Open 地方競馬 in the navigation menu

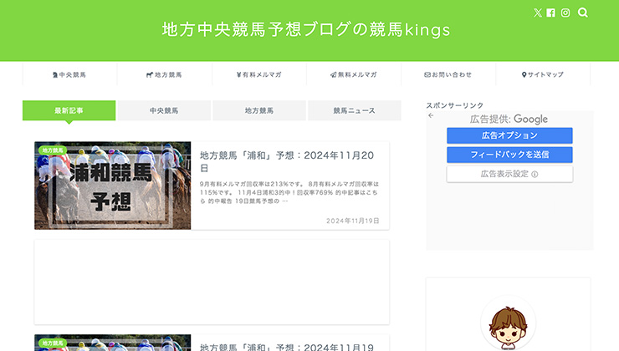pyautogui.click(x=164, y=74)
